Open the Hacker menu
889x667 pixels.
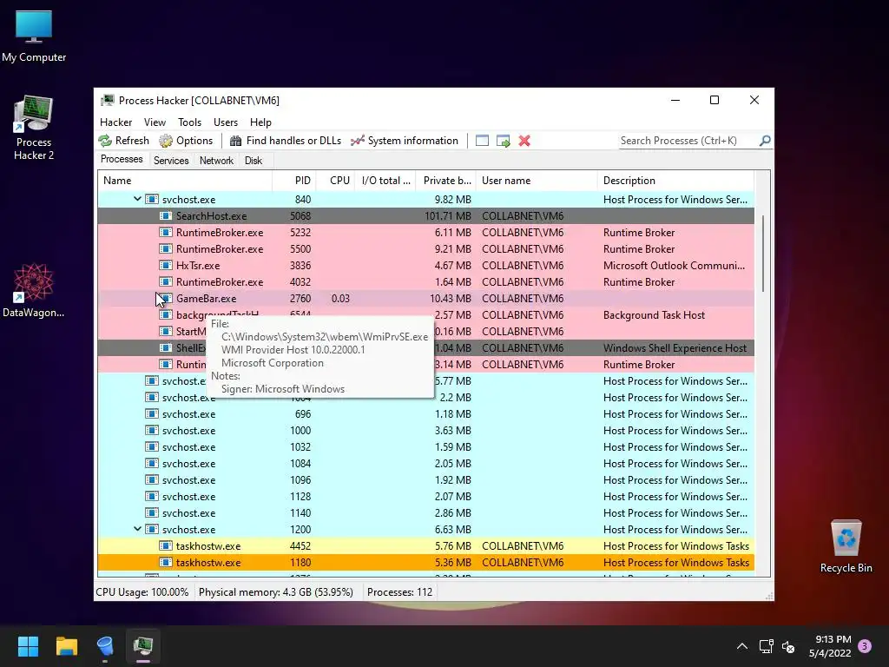[x=115, y=122]
